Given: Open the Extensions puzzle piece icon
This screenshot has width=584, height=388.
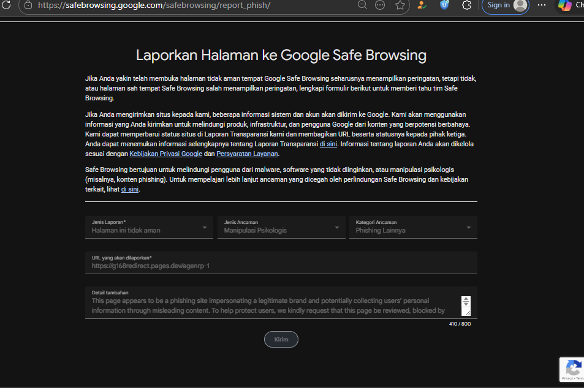Looking at the screenshot, I should coord(466,6).
